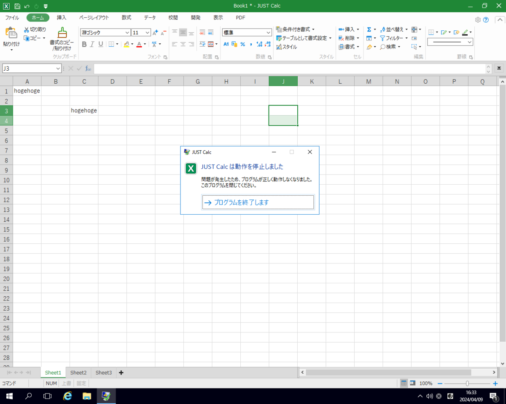Screen dimensions: 506x404
Task: Center text horizontally in the cell
Action: 183,44
